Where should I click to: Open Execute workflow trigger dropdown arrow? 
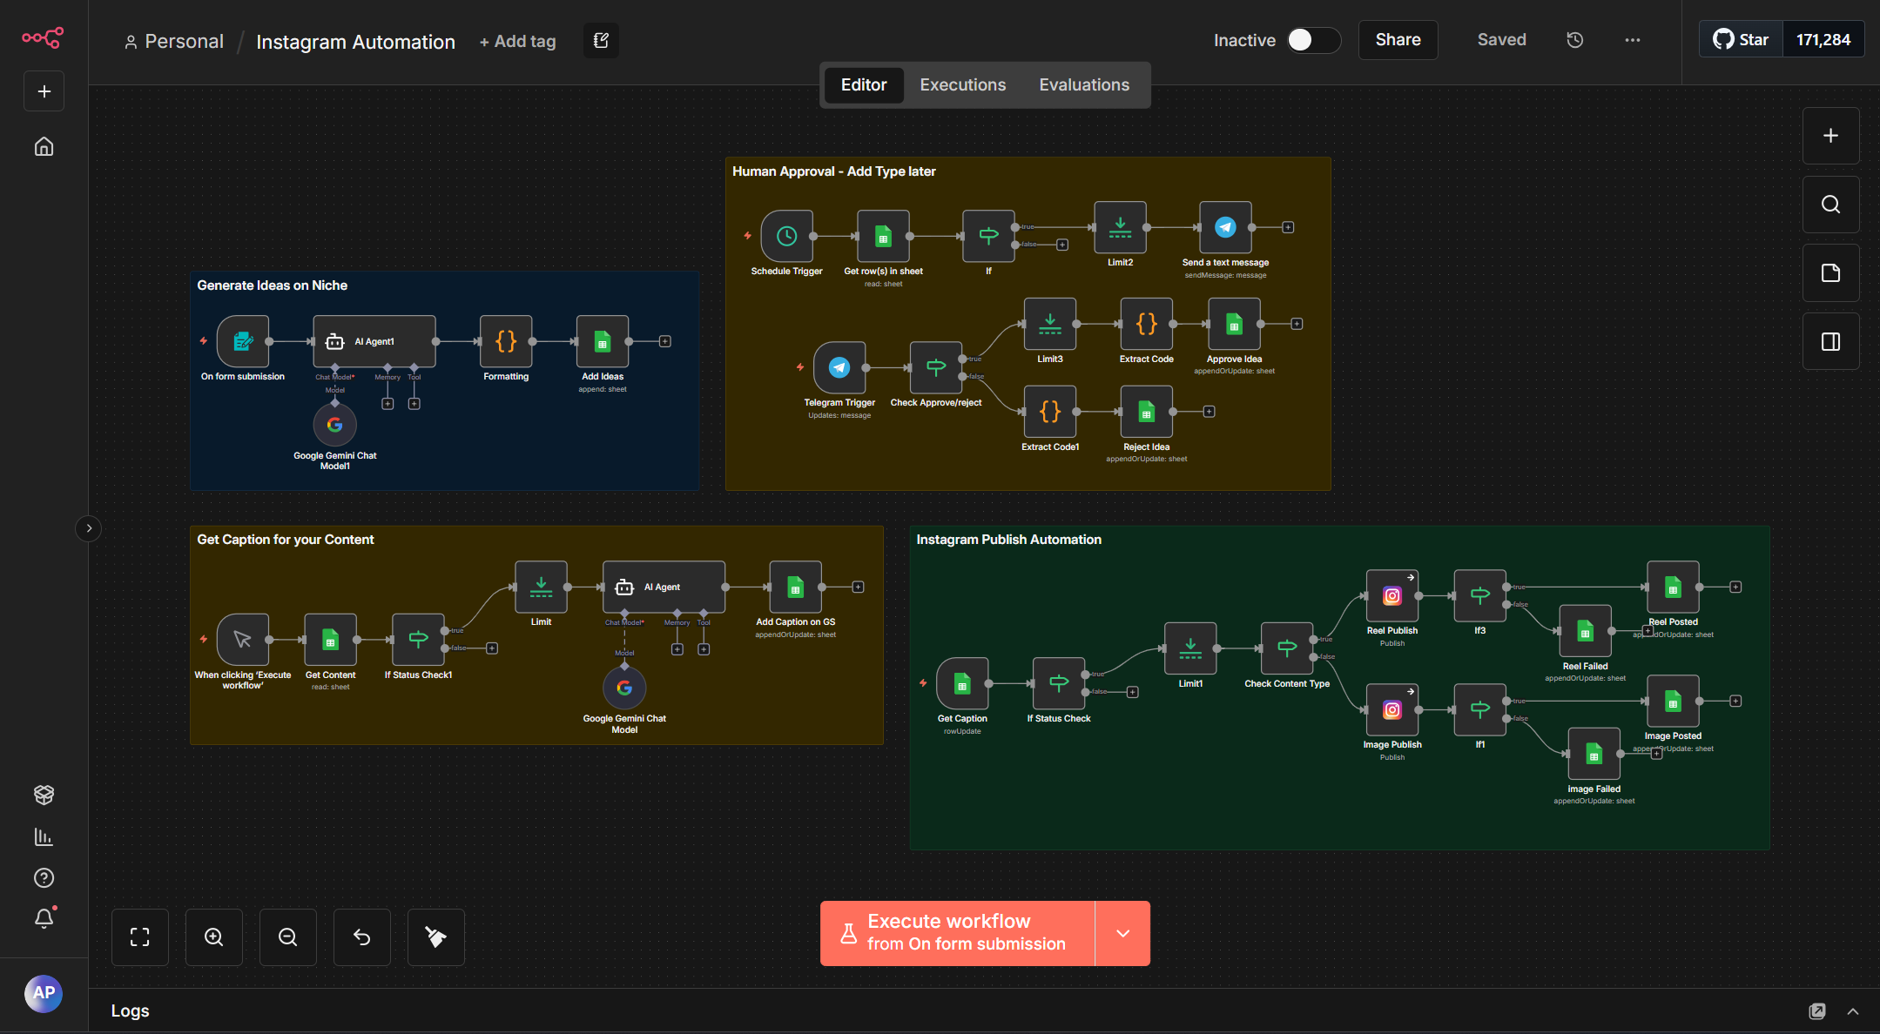1122,933
